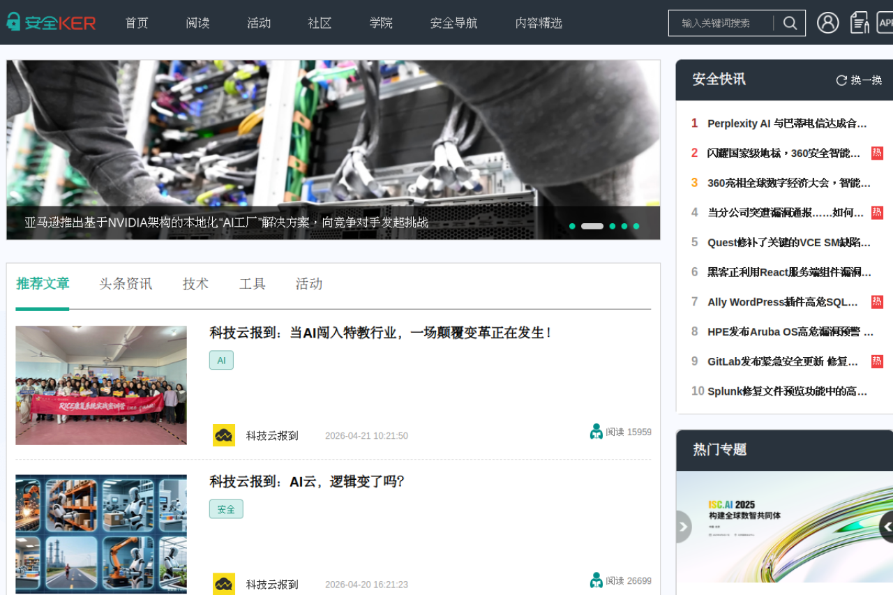Click the hot badge beside 闪耀国家级地标 news
893x595 pixels.
[877, 153]
